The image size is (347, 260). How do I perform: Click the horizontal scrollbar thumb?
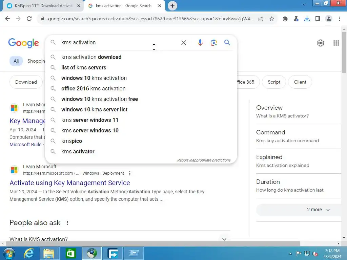pos(153,243)
